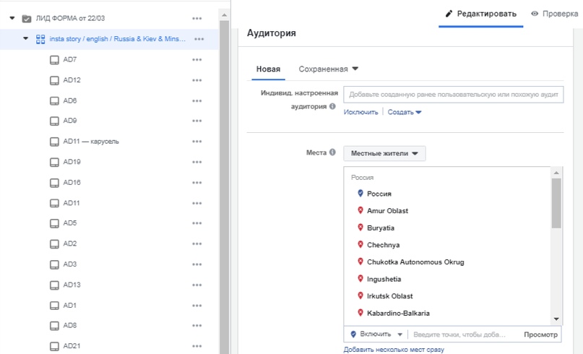The image size is (583, 354).
Task: Click the ad set grid icon for insta story
Action: [40, 39]
